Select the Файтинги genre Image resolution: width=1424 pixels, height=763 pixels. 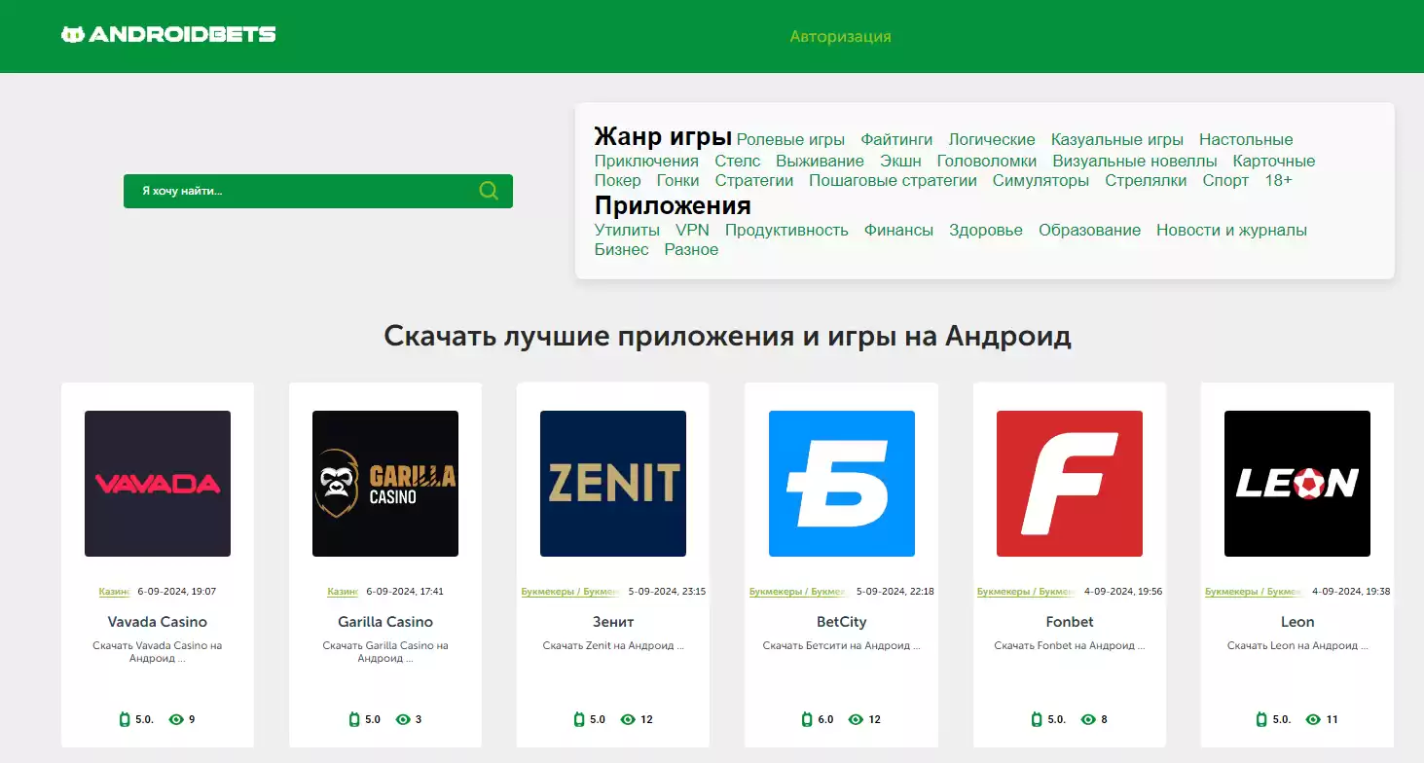[896, 140]
